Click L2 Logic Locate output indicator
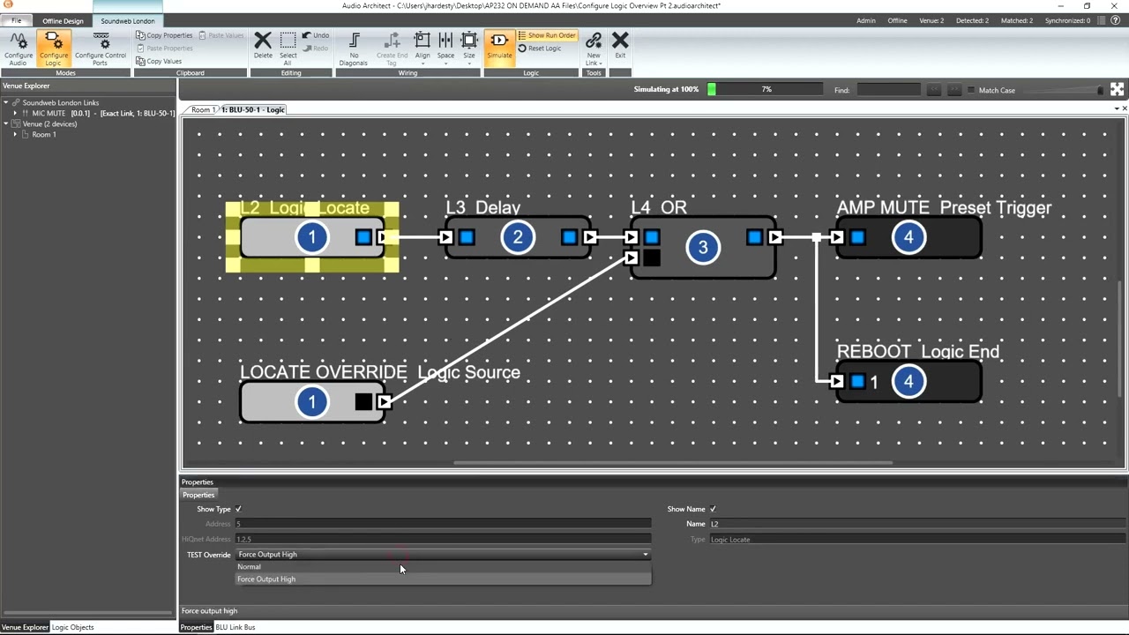Screen dimensions: 1129x635 363,237
